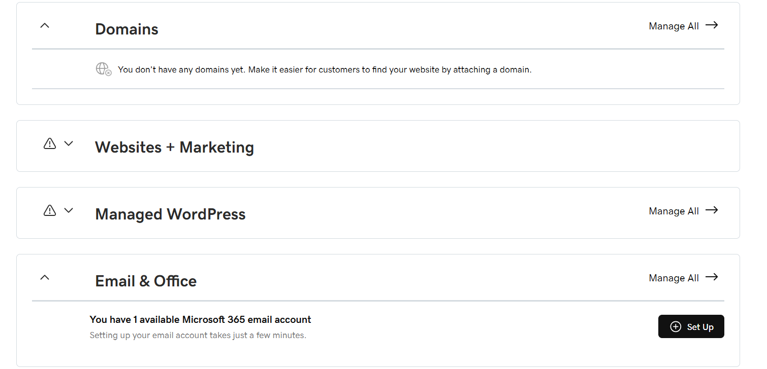Click 'You don't have any domains yet' message

(325, 69)
